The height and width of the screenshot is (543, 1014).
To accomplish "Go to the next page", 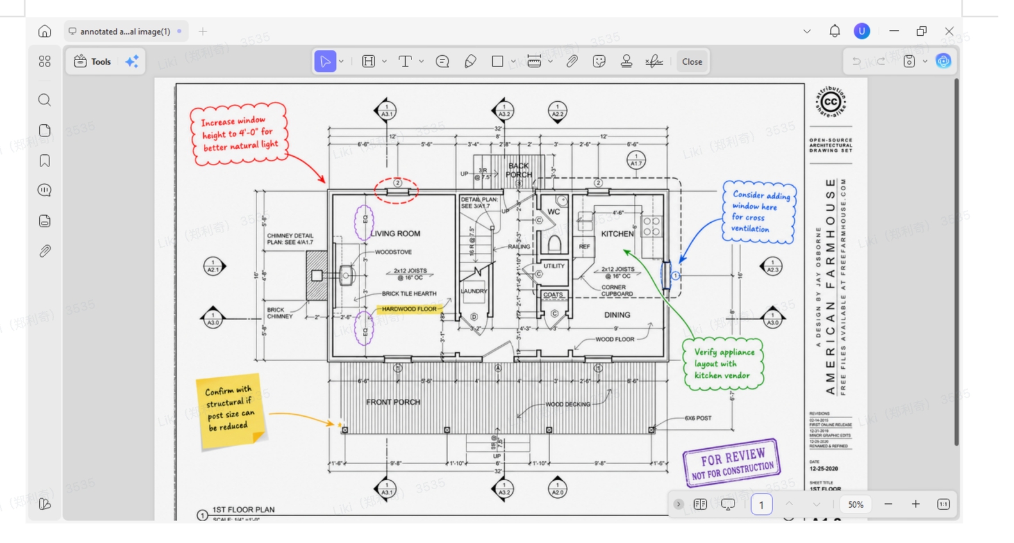I will (x=817, y=504).
